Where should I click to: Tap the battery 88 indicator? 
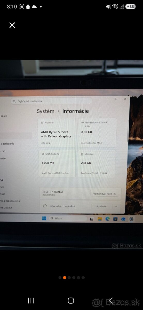point(131,7)
